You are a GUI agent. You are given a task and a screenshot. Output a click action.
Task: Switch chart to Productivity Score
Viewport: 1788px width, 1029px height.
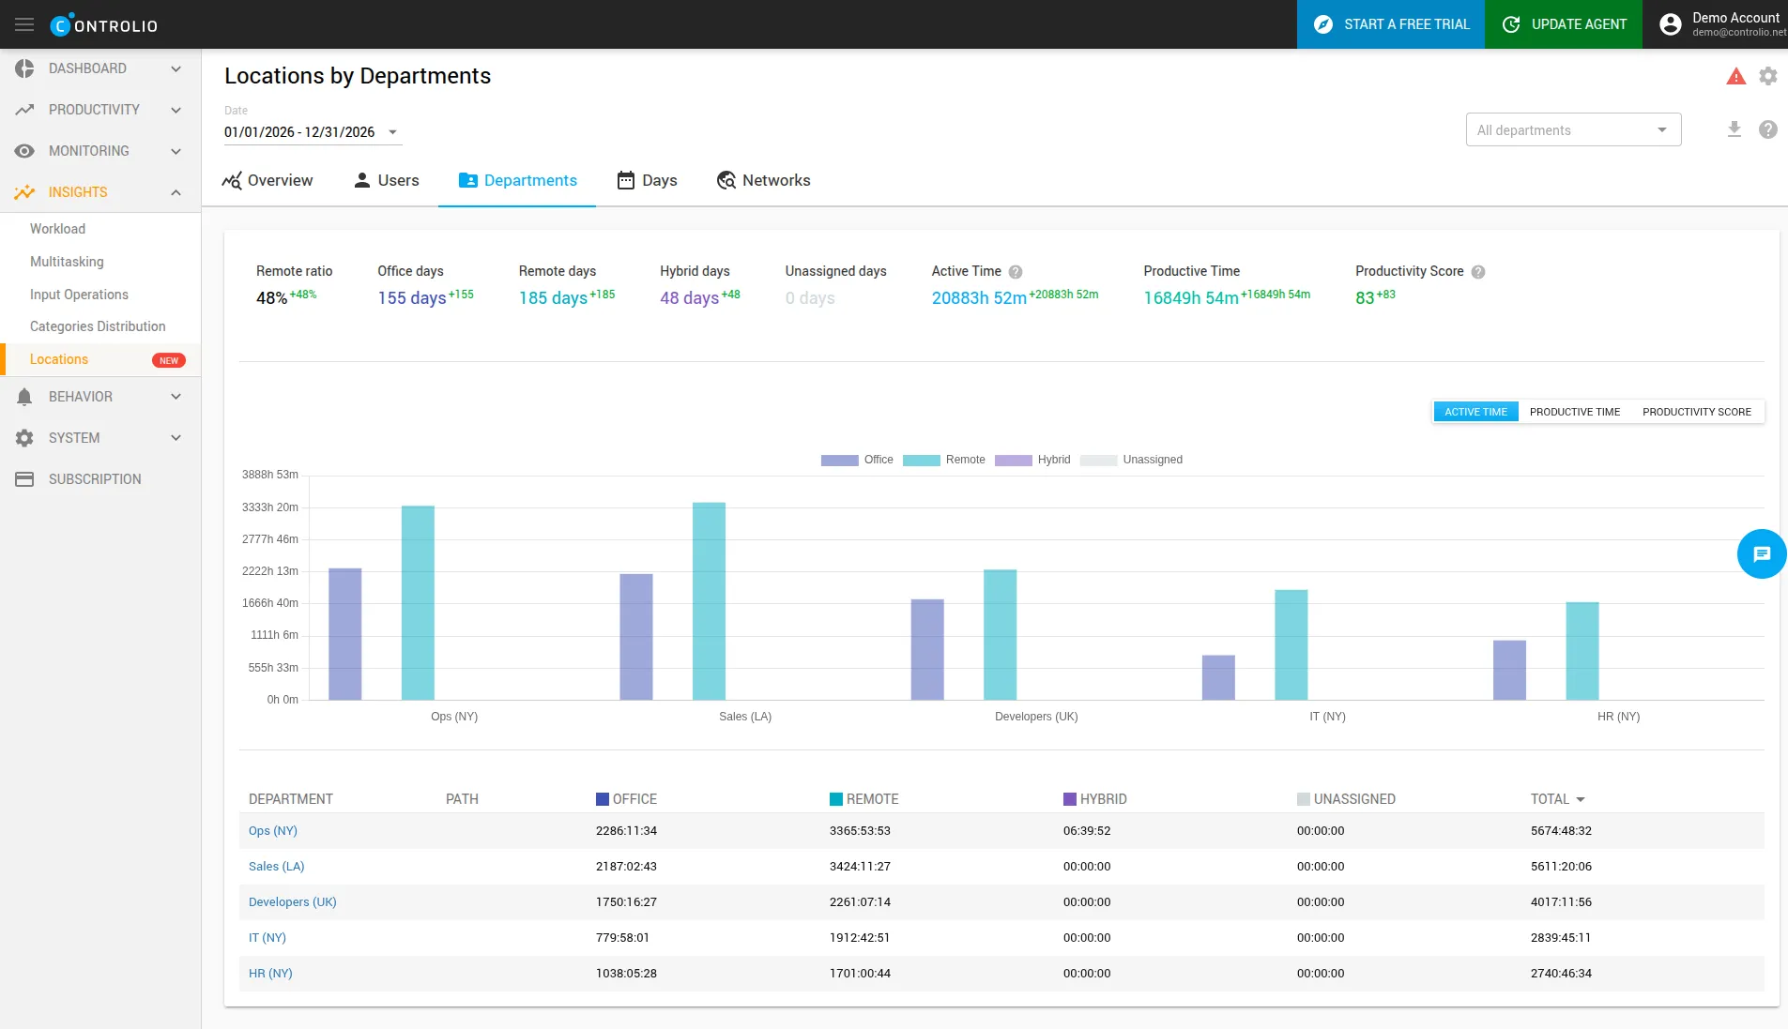pyautogui.click(x=1697, y=412)
